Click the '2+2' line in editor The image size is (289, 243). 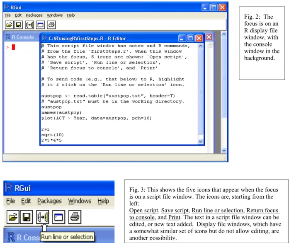tap(45, 129)
